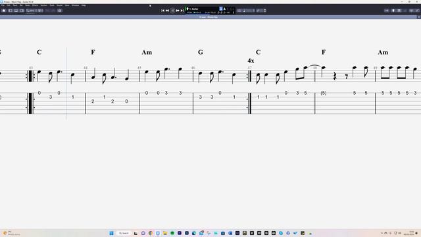
Task: Pause playback with the round button
Action: (x=172, y=11)
